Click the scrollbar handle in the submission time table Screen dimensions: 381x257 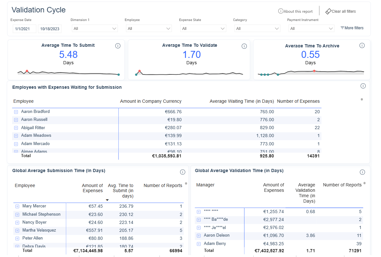pyautogui.click(x=186, y=184)
